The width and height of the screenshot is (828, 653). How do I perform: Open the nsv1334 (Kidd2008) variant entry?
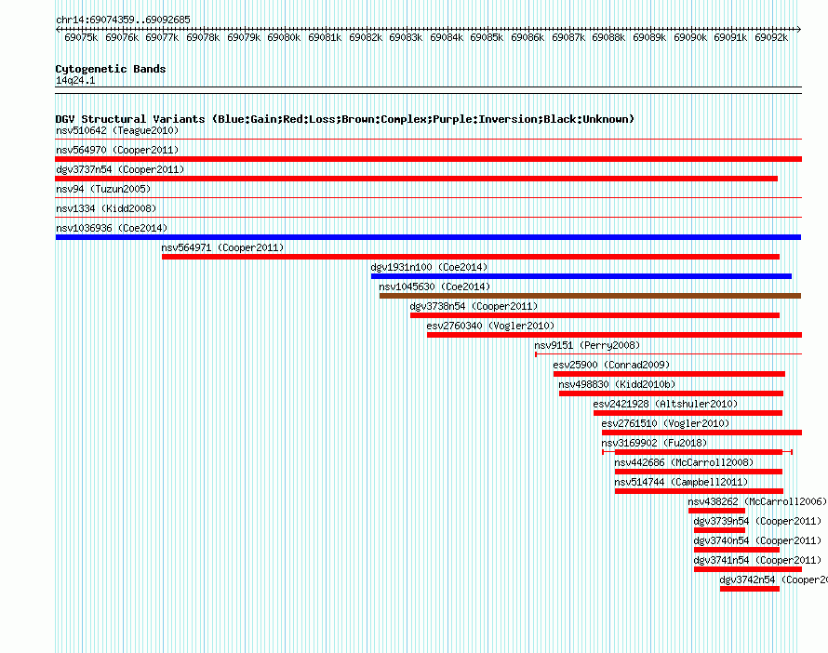(106, 208)
